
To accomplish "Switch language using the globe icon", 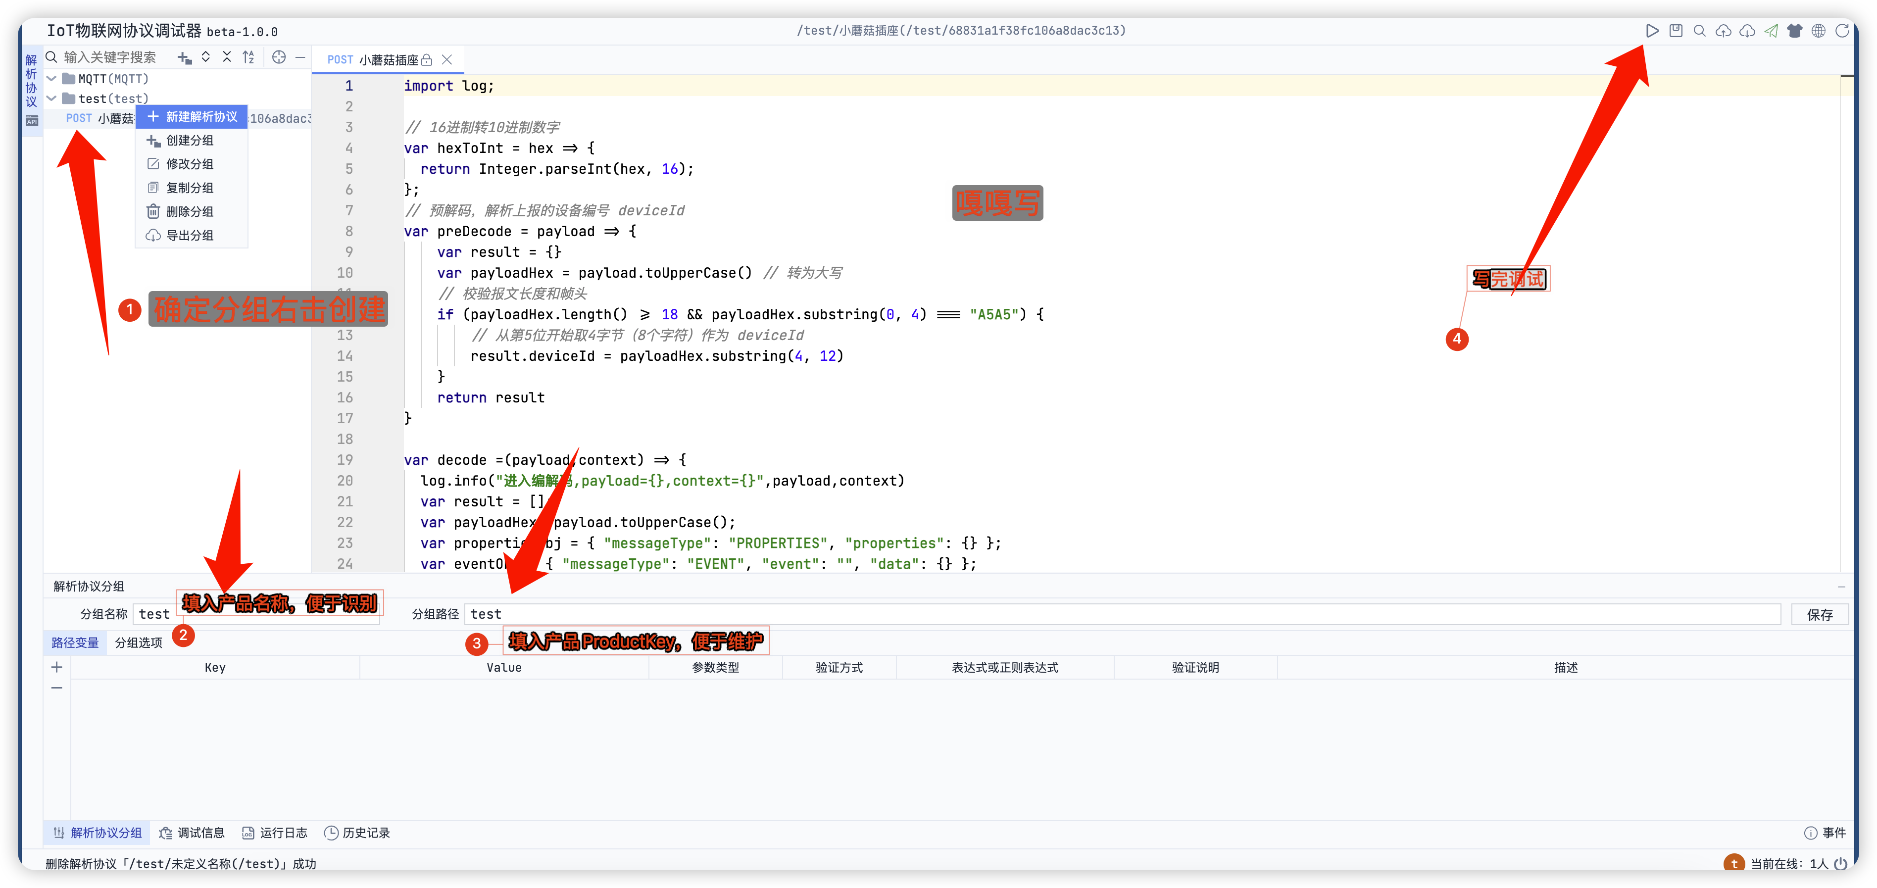I will pos(1819,31).
